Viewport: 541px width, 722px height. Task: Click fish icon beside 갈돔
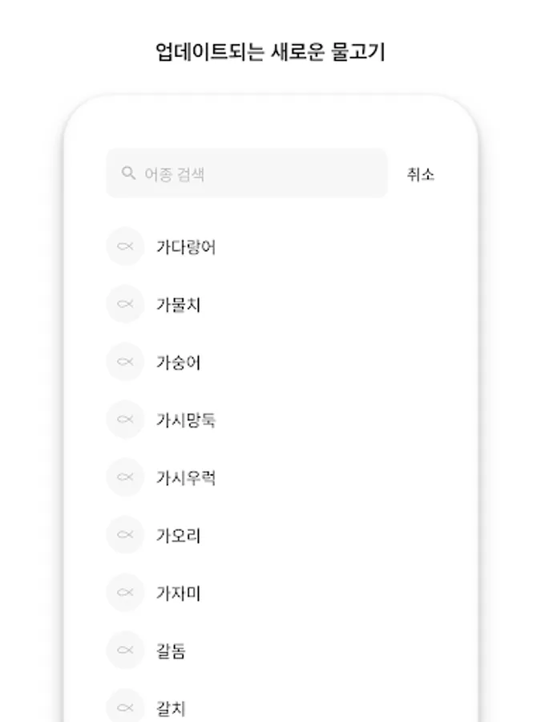pos(125,650)
